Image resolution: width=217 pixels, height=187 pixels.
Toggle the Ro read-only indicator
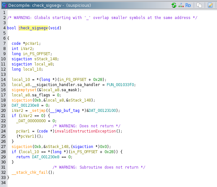click(x=188, y=5)
